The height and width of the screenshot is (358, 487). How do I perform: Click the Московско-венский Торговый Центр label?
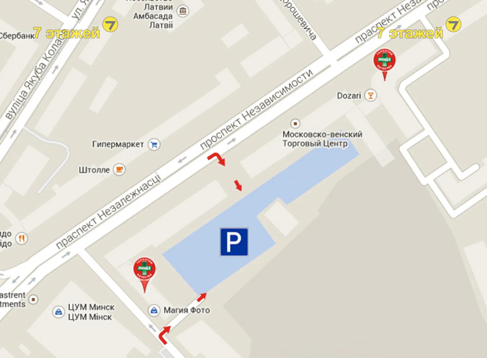(322, 139)
